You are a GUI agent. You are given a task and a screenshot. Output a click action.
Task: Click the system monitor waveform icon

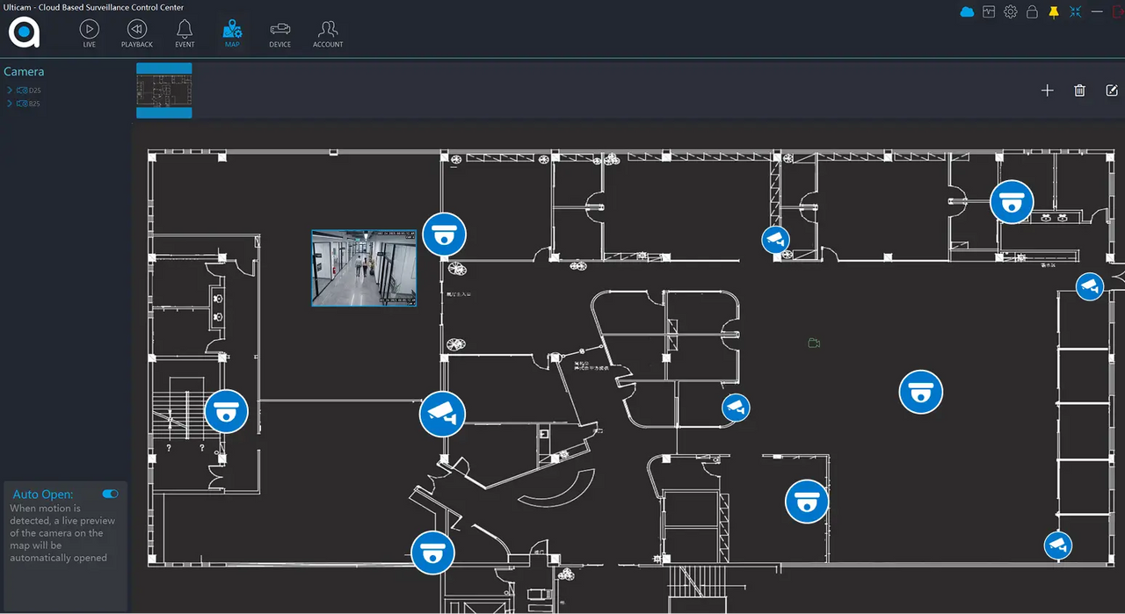click(x=989, y=12)
